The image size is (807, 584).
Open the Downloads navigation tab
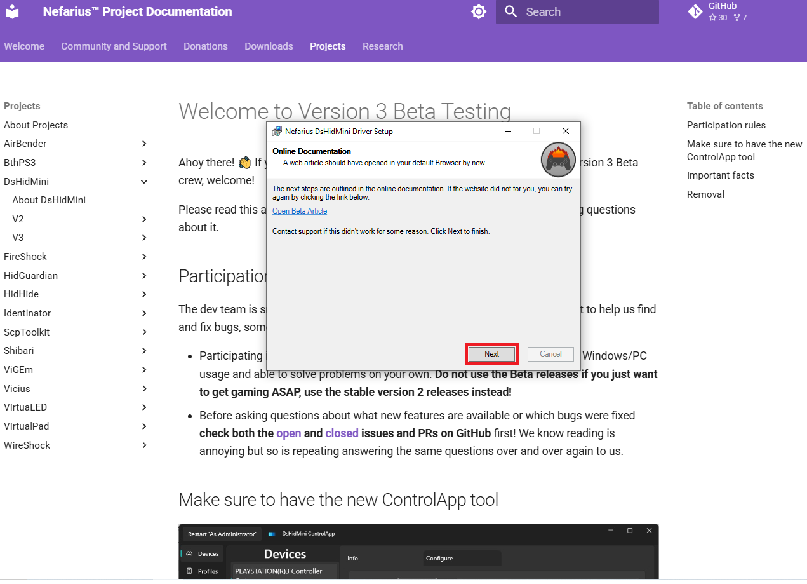pos(269,46)
